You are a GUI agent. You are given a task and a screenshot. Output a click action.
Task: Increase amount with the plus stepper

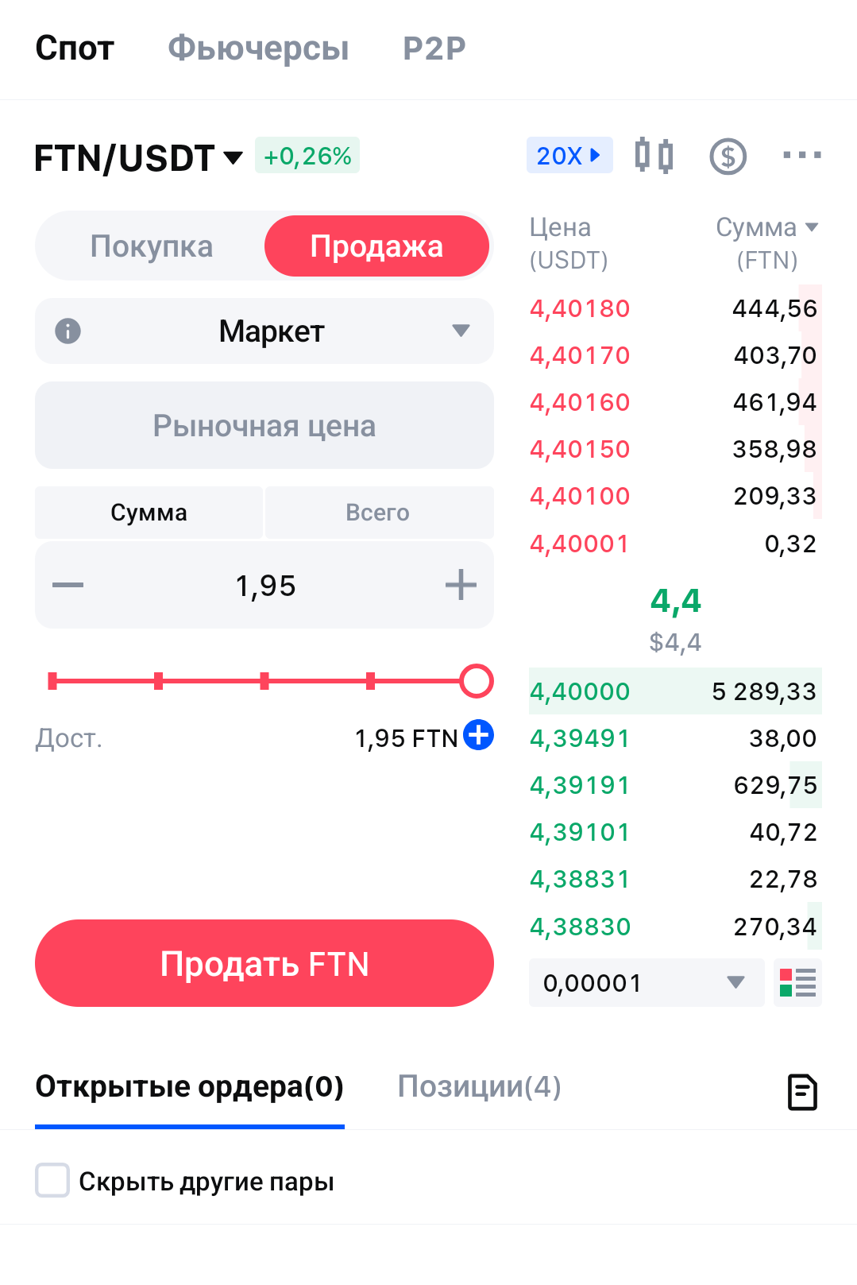pyautogui.click(x=461, y=586)
